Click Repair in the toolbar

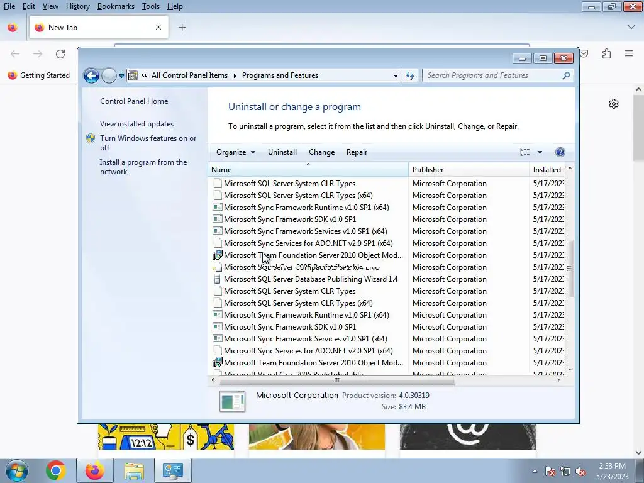pos(357,152)
